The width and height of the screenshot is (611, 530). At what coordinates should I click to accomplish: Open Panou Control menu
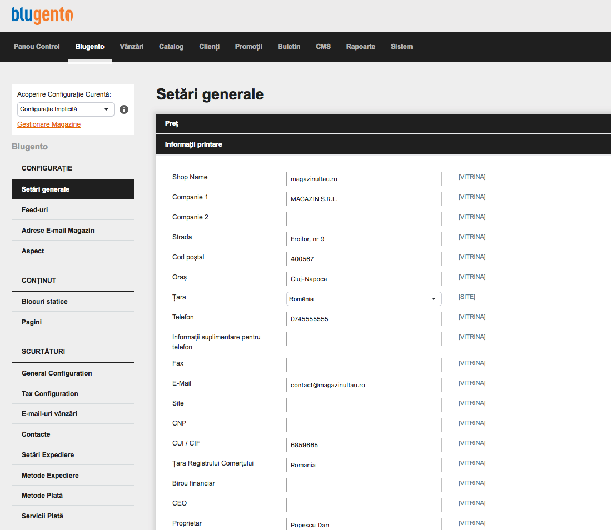[37, 47]
